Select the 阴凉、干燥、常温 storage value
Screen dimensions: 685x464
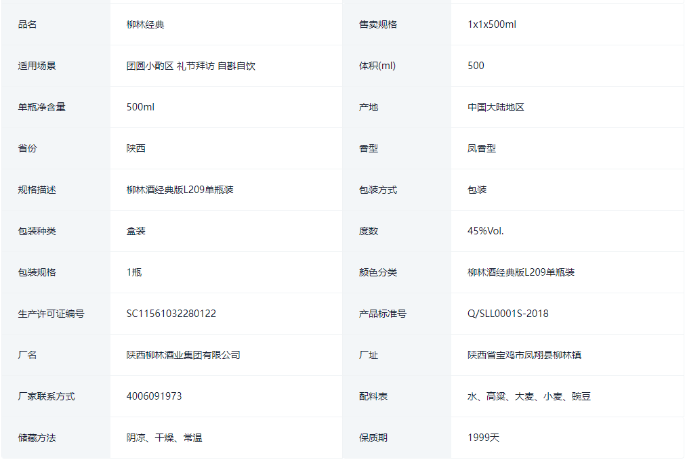(x=164, y=438)
